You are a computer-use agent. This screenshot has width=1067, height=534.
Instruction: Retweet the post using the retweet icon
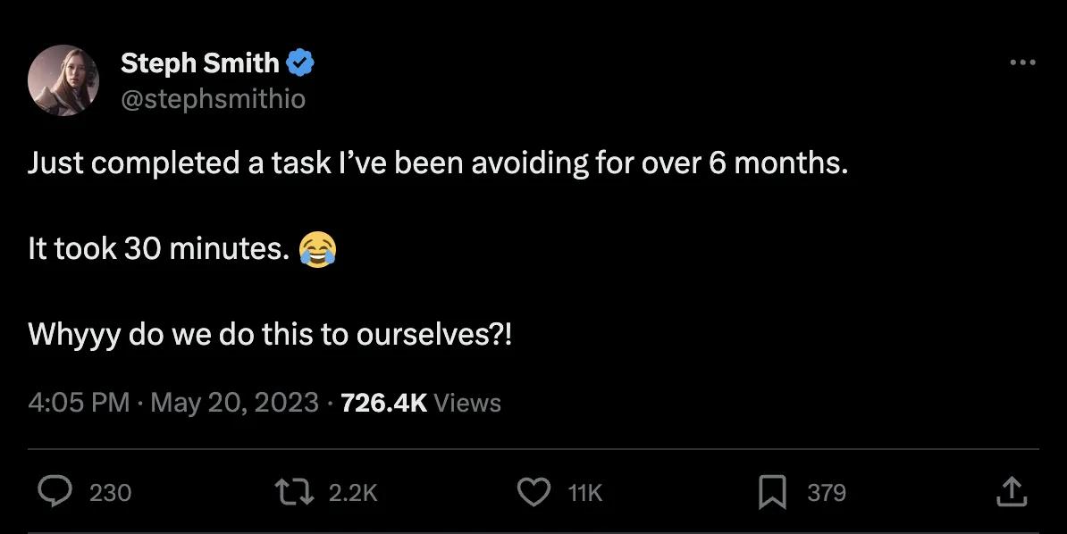click(x=295, y=492)
